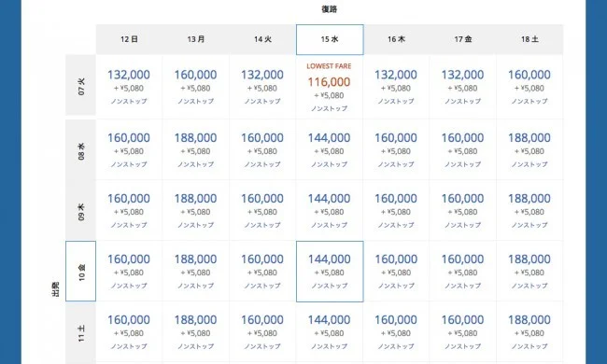Select return date column 18 土
This screenshot has width=607, height=364.
tap(529, 39)
